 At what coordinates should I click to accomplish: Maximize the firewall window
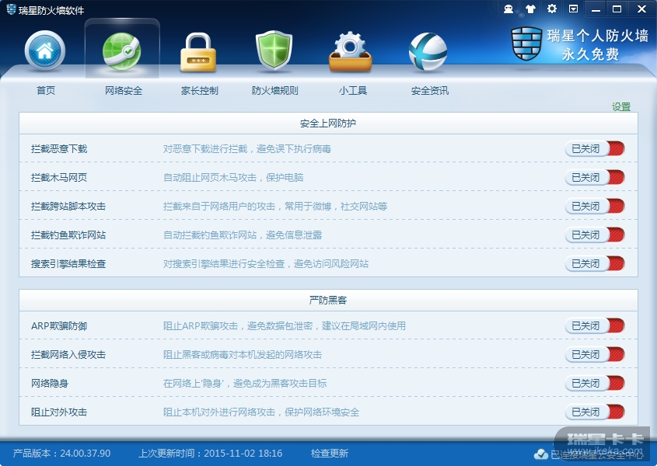click(x=617, y=9)
